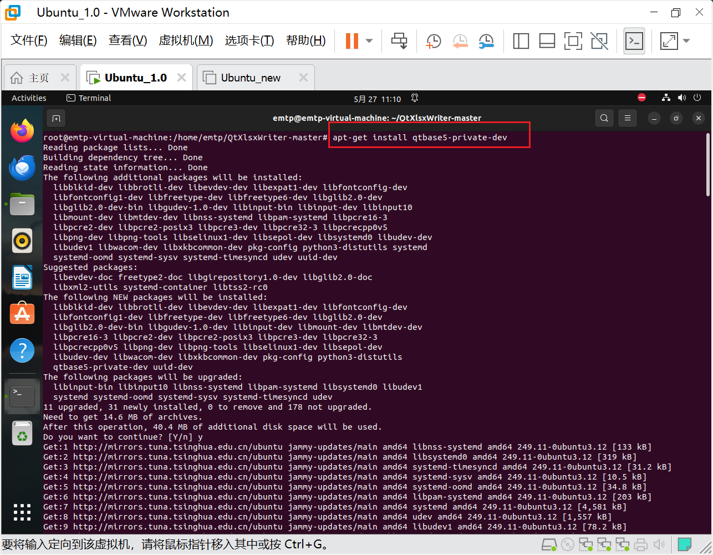Viewport: 713px width, 555px height.
Task: Click the terminal search magnifier button
Action: click(604, 118)
